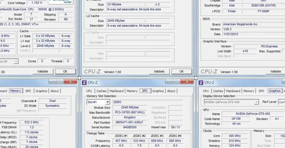This screenshot has height=148, width=285.
Task: Click the GPU Code Name GF106
Action: coord(236,119)
